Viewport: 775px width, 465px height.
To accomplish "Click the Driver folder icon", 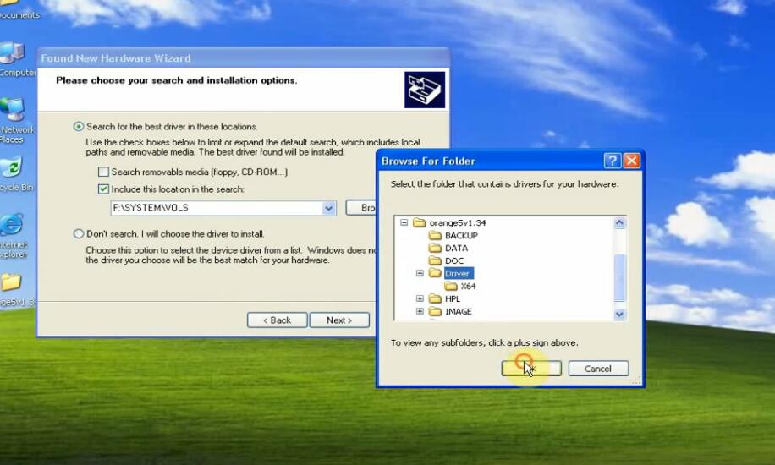I will click(x=435, y=273).
